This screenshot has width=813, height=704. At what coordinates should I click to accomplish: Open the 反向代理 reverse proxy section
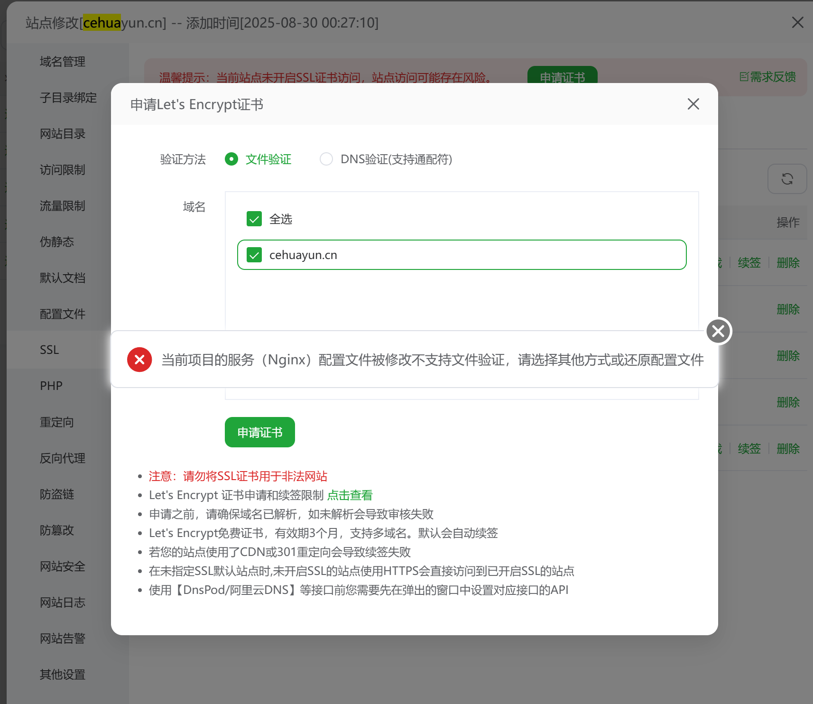62,458
